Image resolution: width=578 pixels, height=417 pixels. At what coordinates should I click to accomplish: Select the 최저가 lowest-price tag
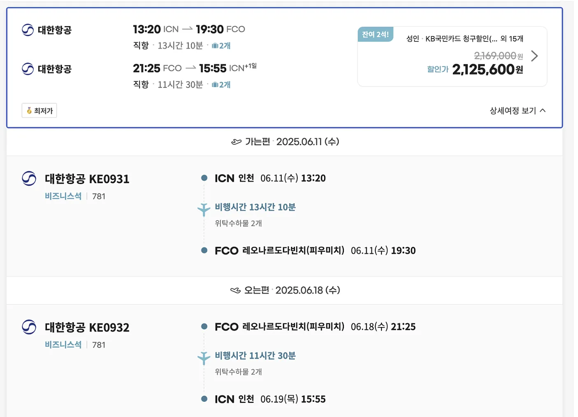click(x=39, y=111)
